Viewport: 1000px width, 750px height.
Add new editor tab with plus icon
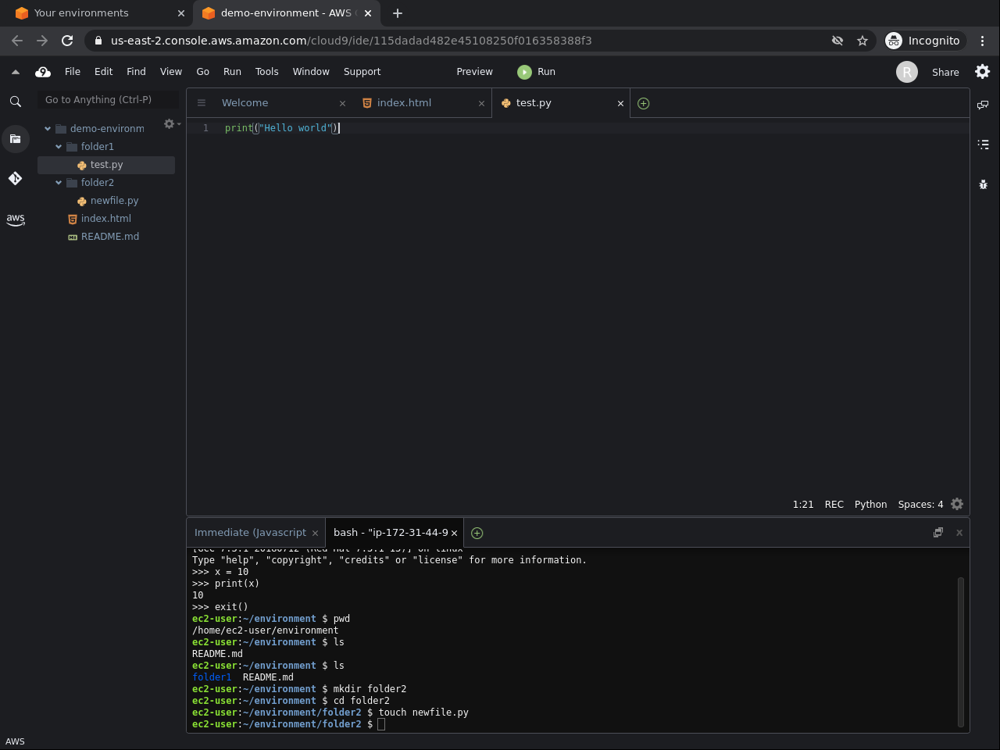click(x=643, y=103)
